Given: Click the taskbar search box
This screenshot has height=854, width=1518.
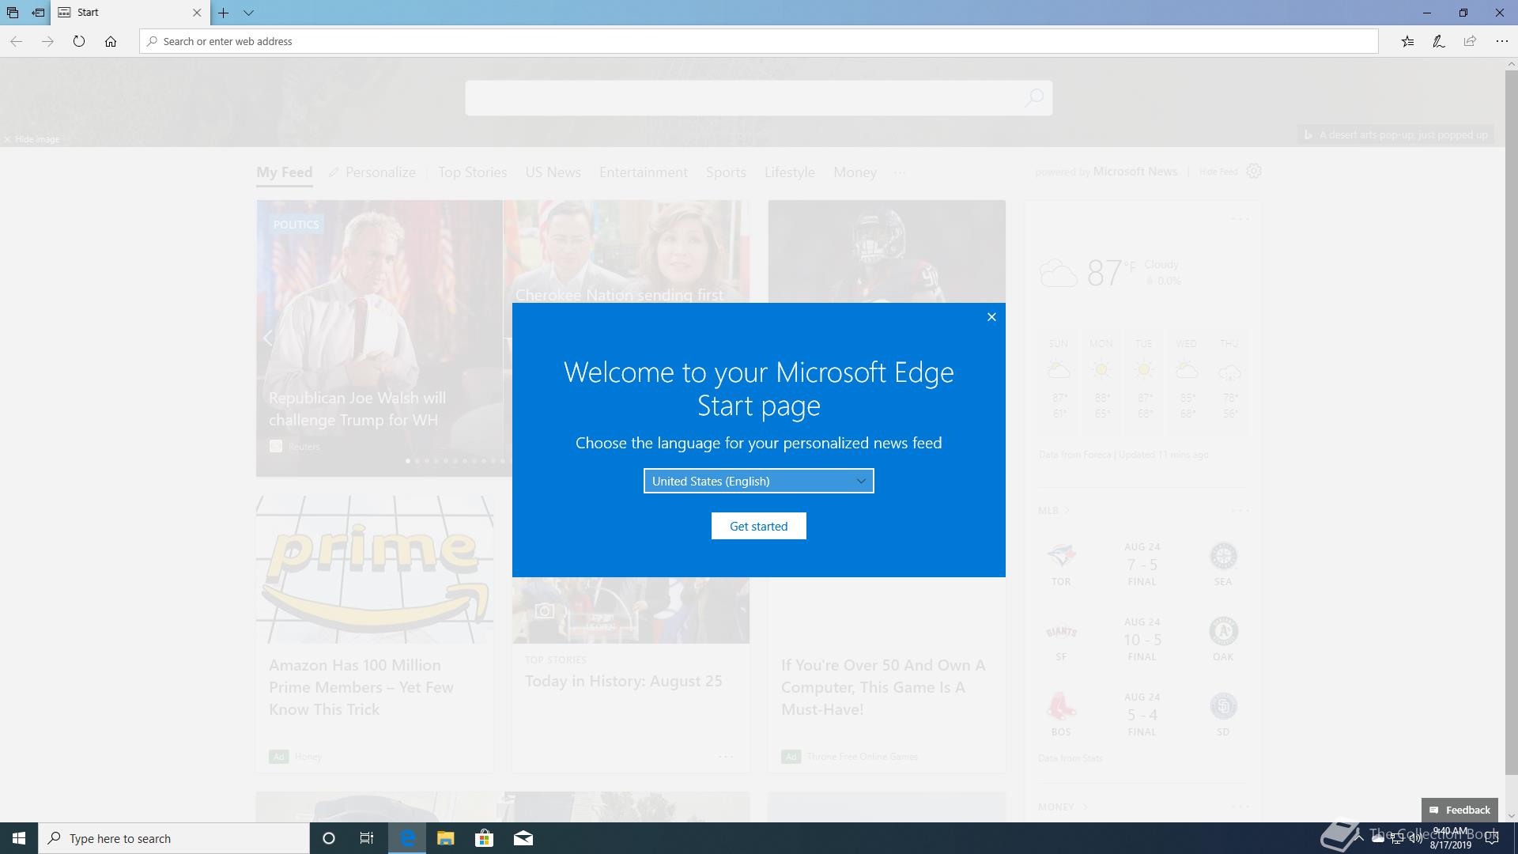Looking at the screenshot, I should point(174,838).
